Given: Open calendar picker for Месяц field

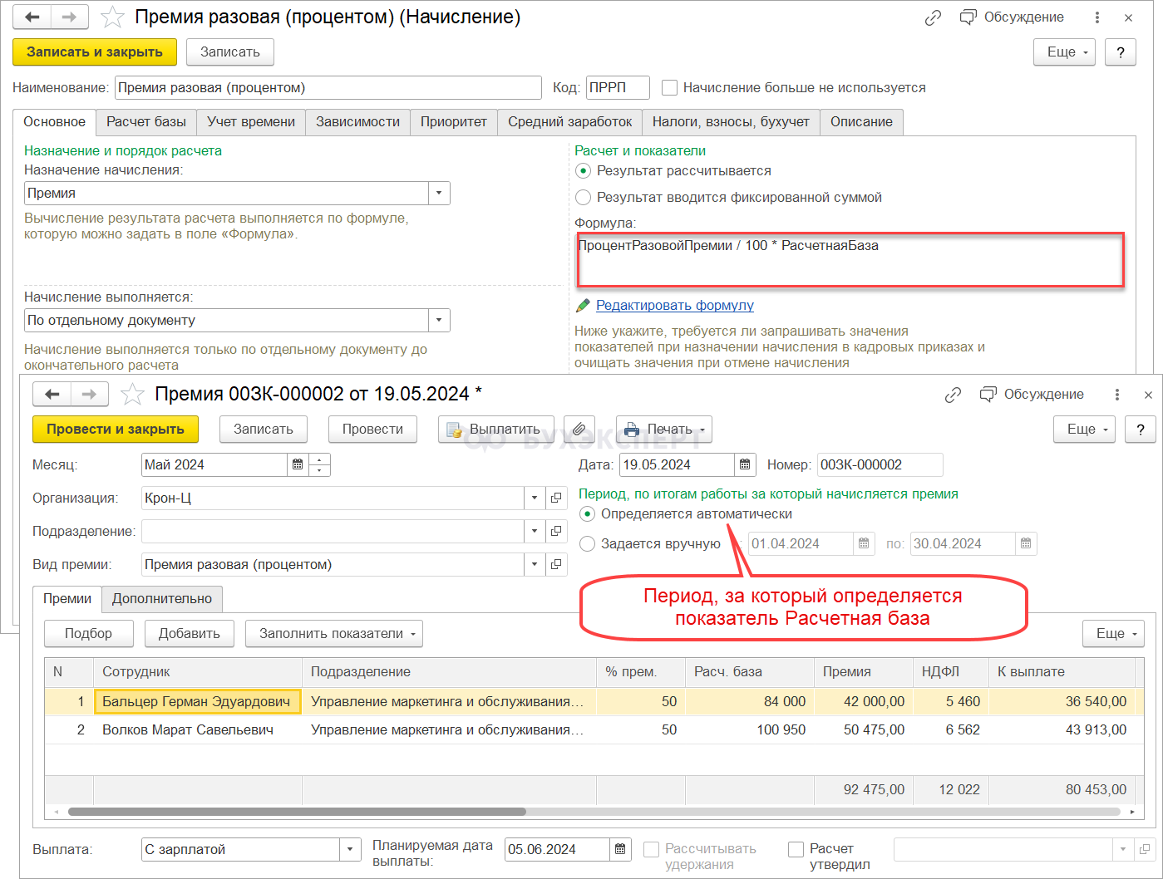Looking at the screenshot, I should point(298,465).
